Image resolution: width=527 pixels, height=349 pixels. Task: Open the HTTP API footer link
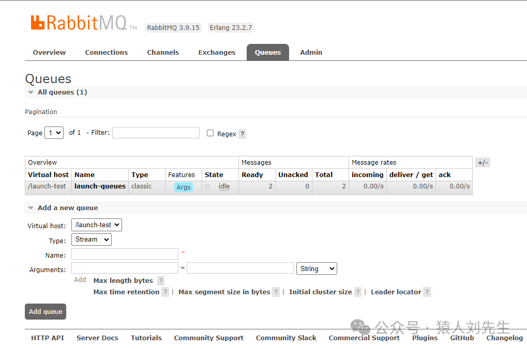click(48, 338)
